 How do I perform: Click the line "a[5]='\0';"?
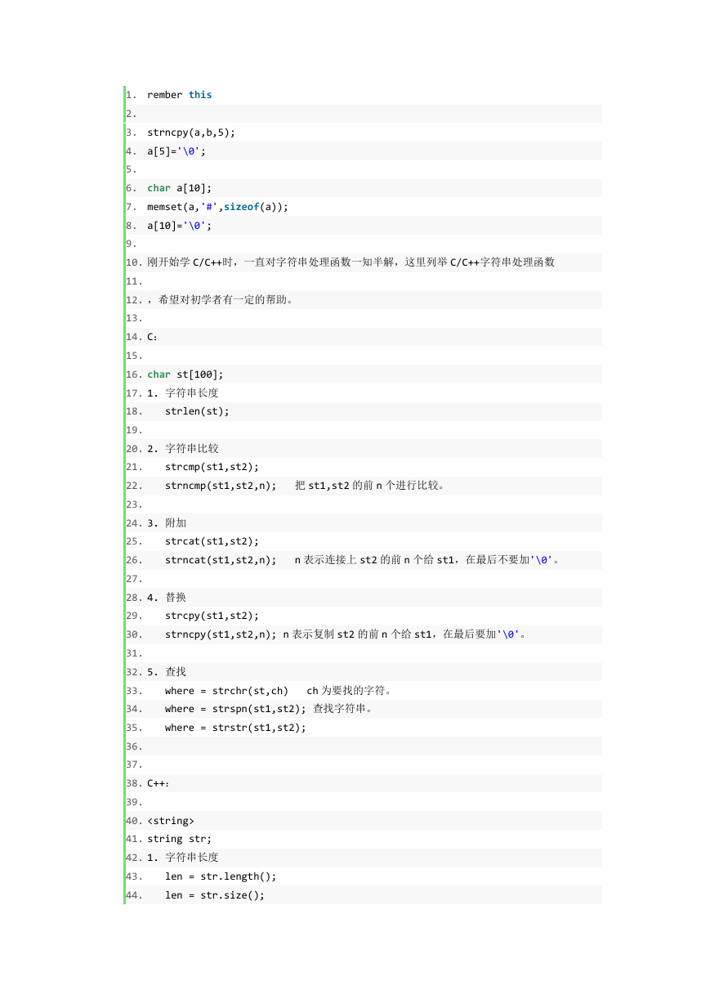point(176,151)
